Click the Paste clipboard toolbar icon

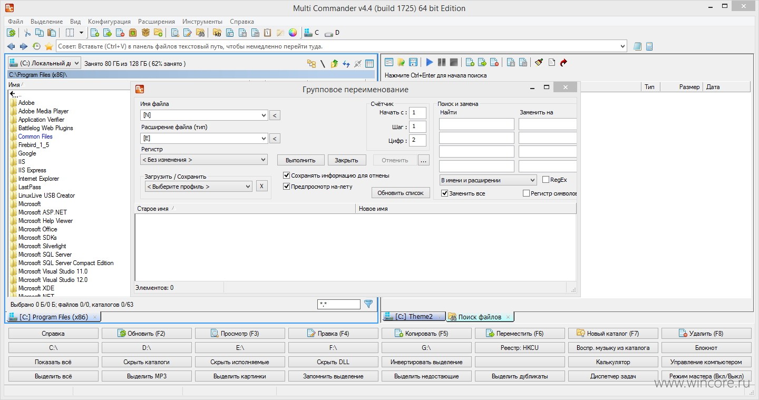(52, 33)
